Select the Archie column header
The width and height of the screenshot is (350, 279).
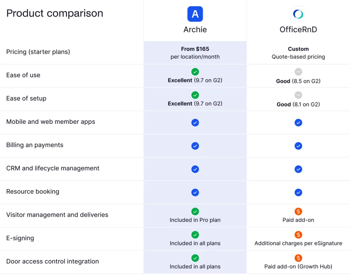(195, 30)
